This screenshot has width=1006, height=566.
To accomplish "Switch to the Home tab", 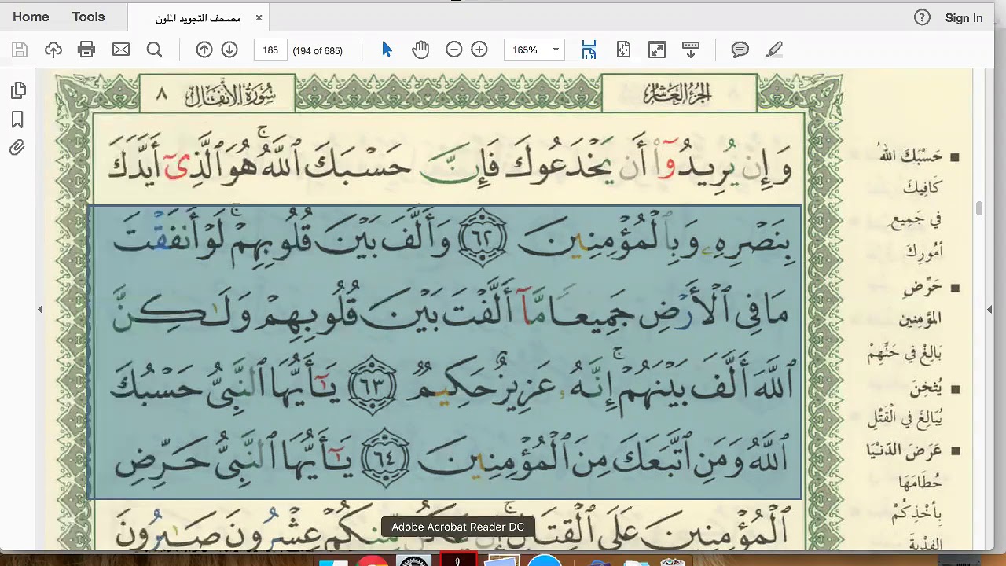I will (x=31, y=17).
